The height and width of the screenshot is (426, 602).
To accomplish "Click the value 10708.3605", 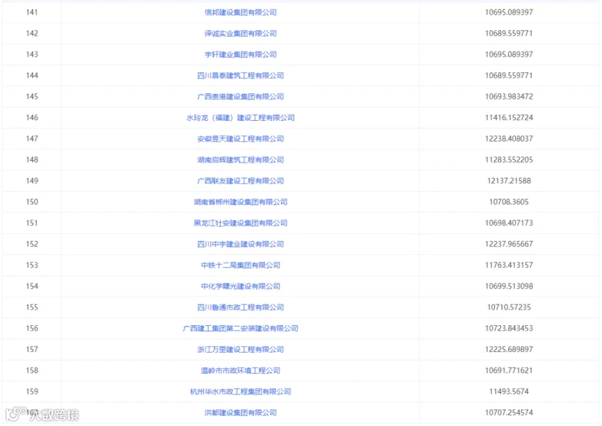I will pos(509,202).
